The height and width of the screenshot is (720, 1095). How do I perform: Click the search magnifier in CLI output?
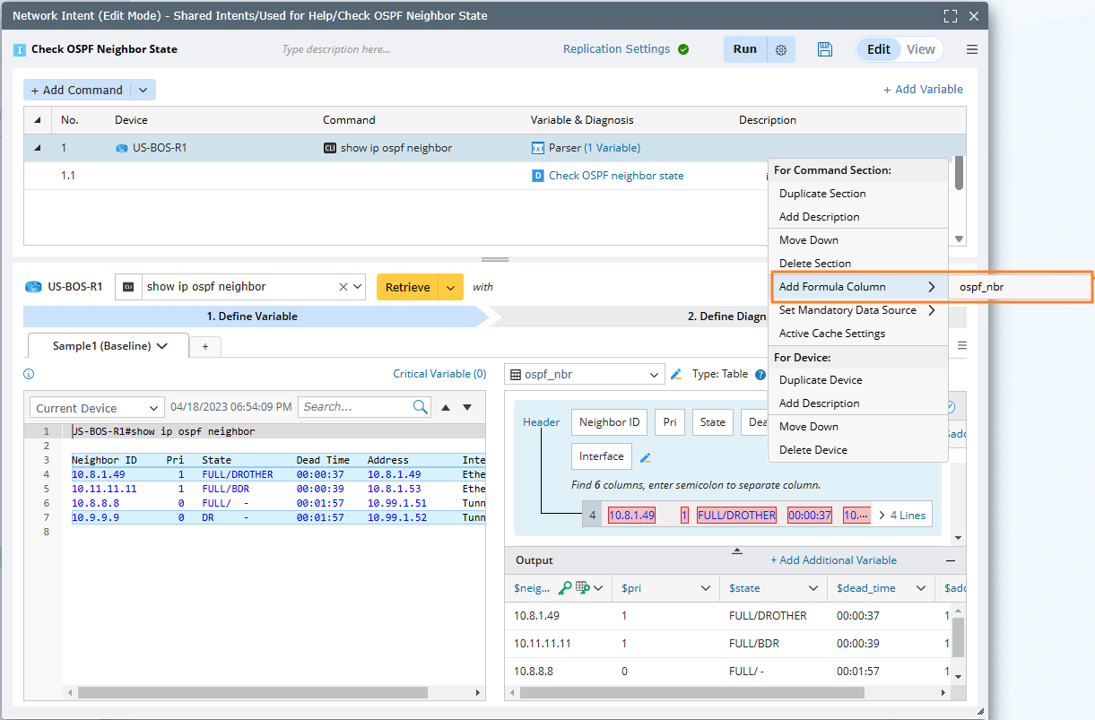click(x=421, y=407)
